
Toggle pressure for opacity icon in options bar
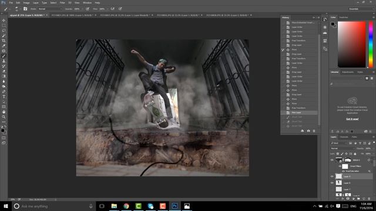(x=88, y=9)
